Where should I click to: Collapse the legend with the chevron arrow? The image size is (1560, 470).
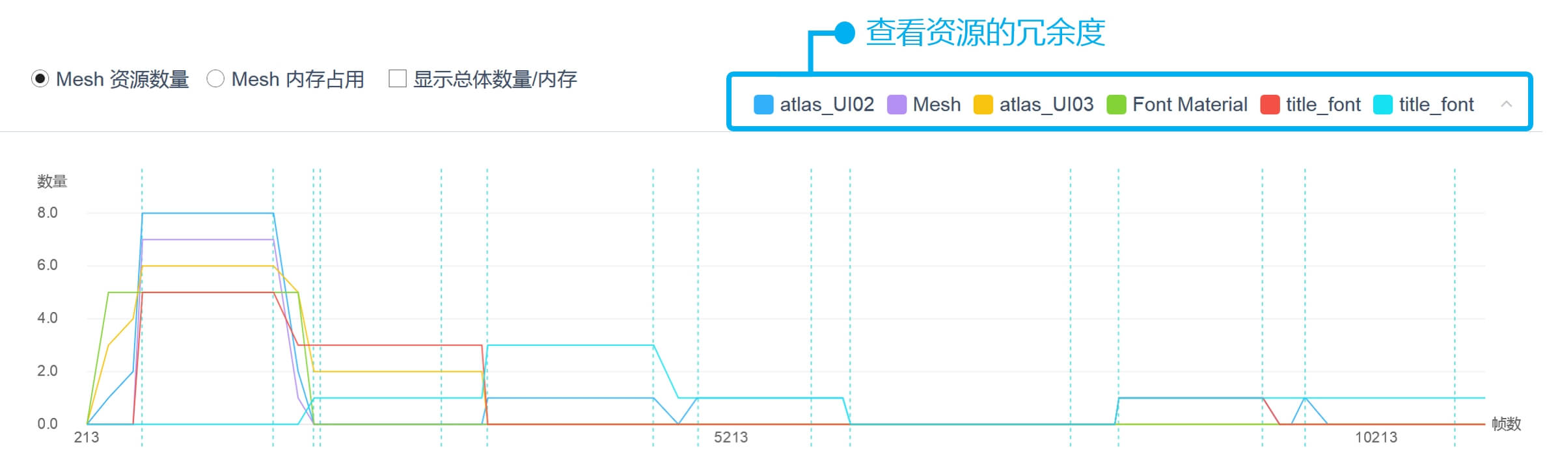tap(1506, 104)
